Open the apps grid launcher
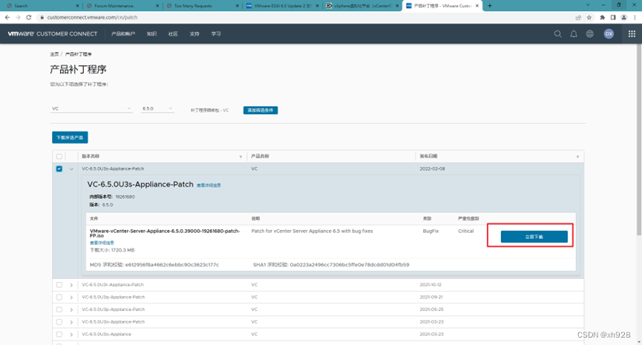 (632, 34)
